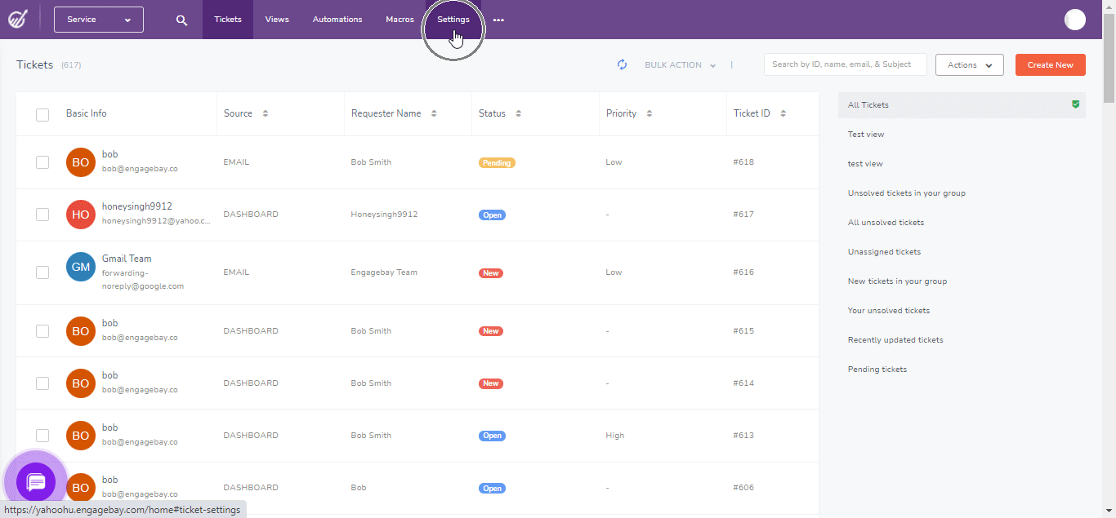Open Unsolved tickets in your group
Image resolution: width=1116 pixels, height=518 pixels.
907,193
